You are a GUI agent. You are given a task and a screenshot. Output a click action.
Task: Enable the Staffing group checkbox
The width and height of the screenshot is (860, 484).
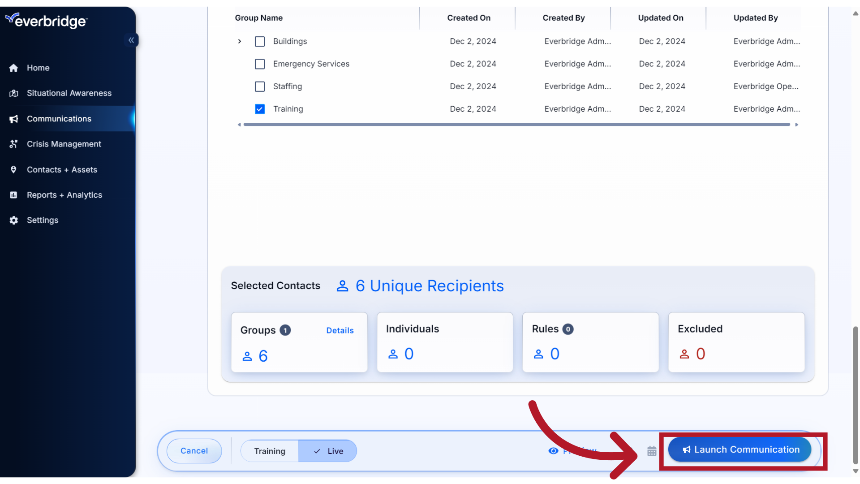[x=260, y=86]
